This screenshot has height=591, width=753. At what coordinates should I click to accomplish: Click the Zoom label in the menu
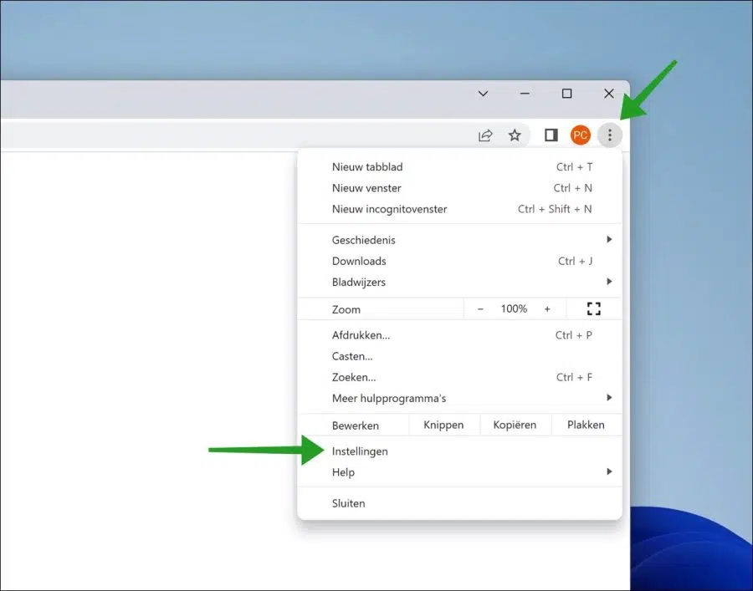pos(346,310)
